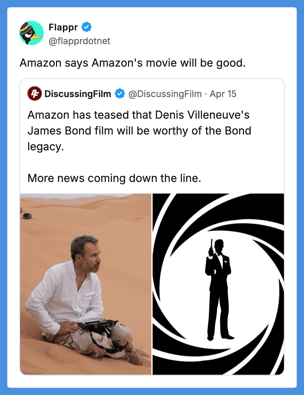Click the DiscussingFilm red logo avatar
The image size is (304, 395).
point(34,94)
